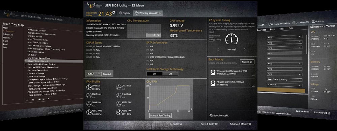This screenshot has height=131, width=337.
Task: Click the page-up double chevron in Setup Tree Map
Action: pos(27,100)
